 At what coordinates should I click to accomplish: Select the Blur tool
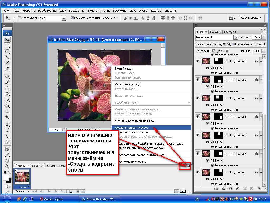point(7,111)
